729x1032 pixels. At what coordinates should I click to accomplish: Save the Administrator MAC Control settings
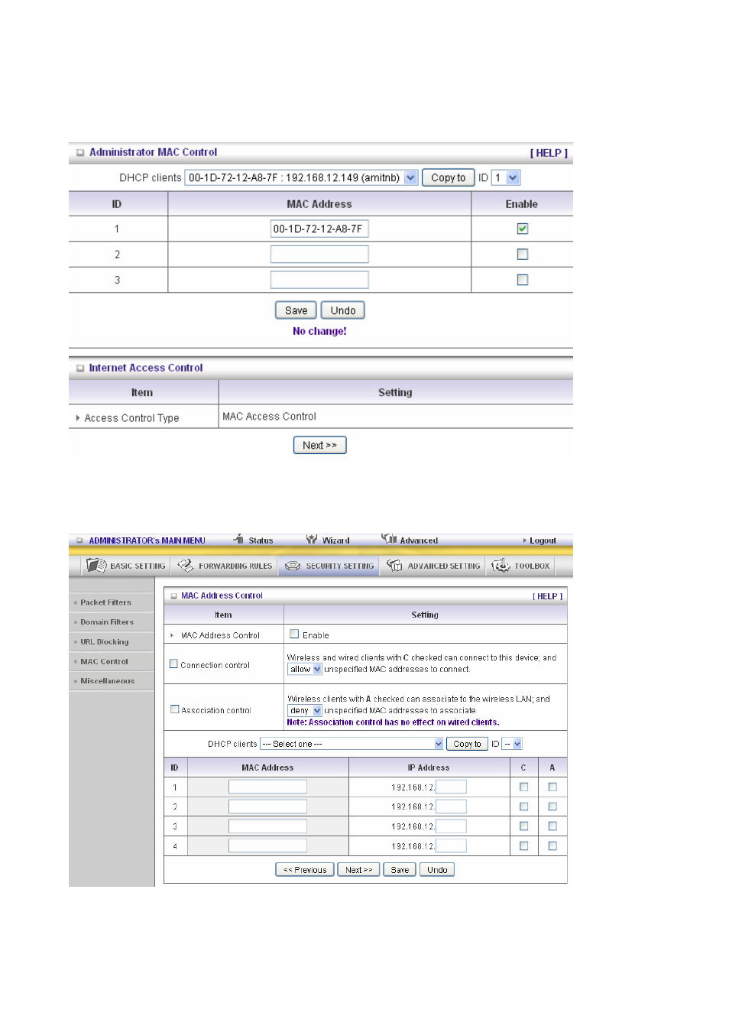tap(296, 310)
